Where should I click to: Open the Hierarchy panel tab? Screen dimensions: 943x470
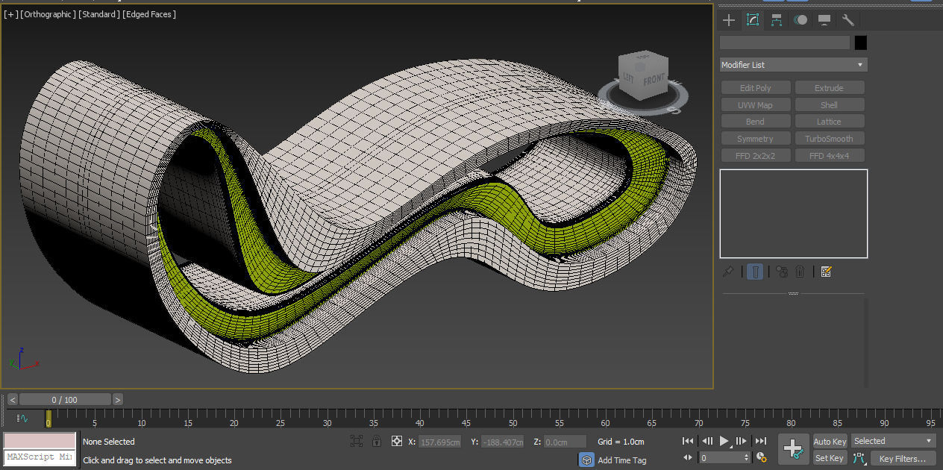point(777,20)
